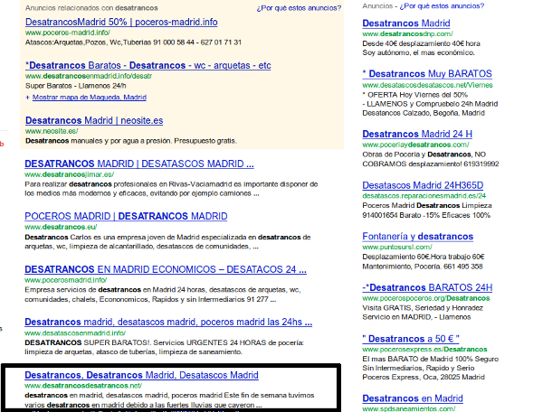Click 'Desde 40€ desplazamiento 40€ hora' text

click(421, 43)
